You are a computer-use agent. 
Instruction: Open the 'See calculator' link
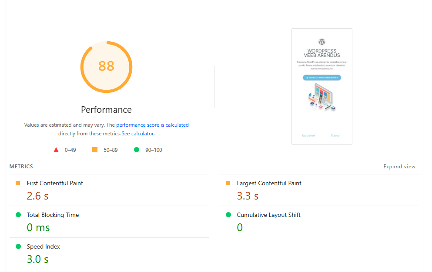pyautogui.click(x=137, y=134)
